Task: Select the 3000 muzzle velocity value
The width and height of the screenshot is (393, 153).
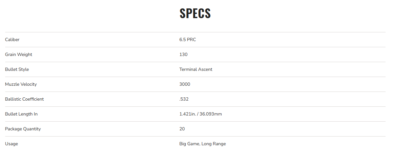Action: [x=185, y=84]
